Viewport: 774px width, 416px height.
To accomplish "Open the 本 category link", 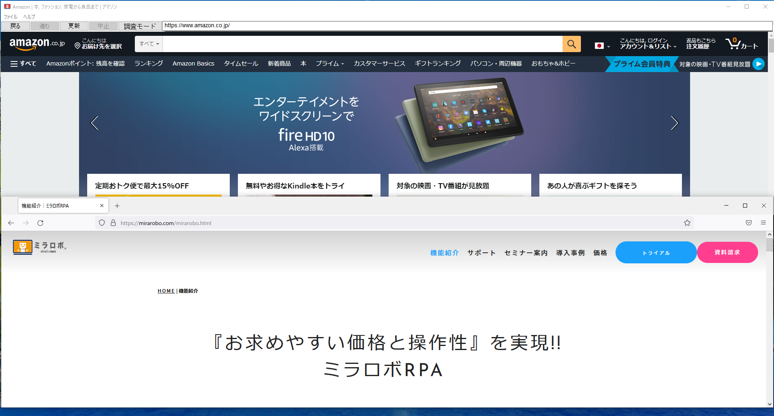I will 303,63.
